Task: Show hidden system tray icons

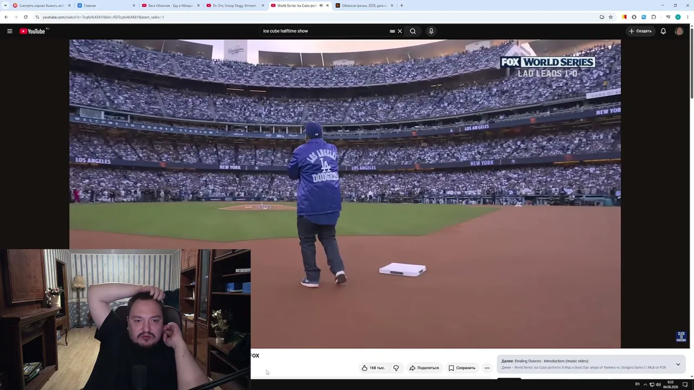Action: click(x=645, y=385)
